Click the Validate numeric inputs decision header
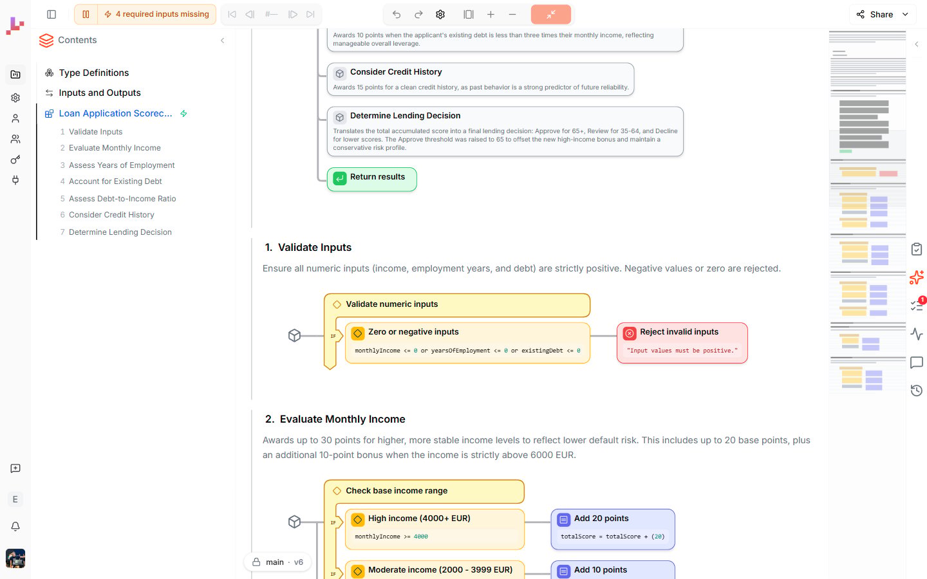 click(x=457, y=304)
